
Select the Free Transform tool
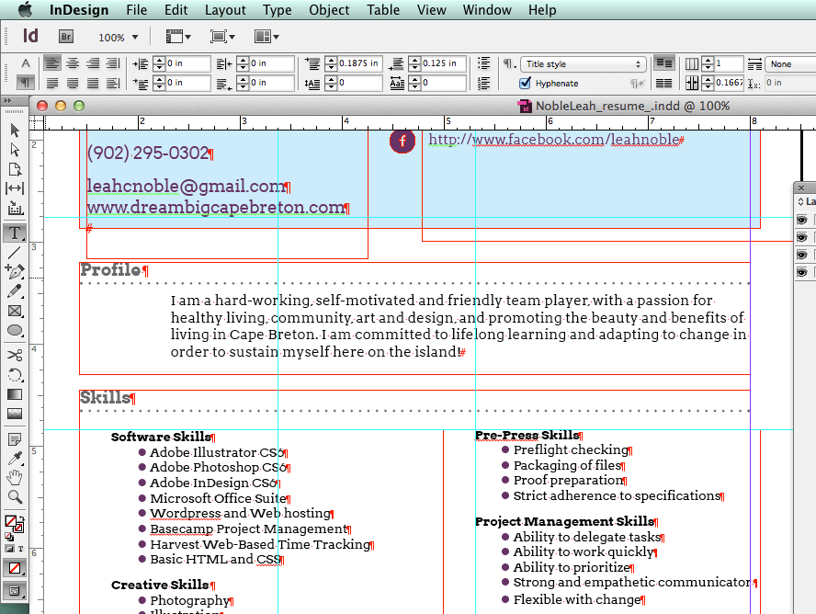[15, 375]
